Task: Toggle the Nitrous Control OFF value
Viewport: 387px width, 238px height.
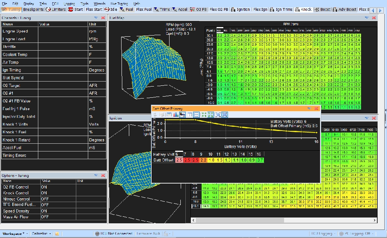Action: click(x=45, y=199)
